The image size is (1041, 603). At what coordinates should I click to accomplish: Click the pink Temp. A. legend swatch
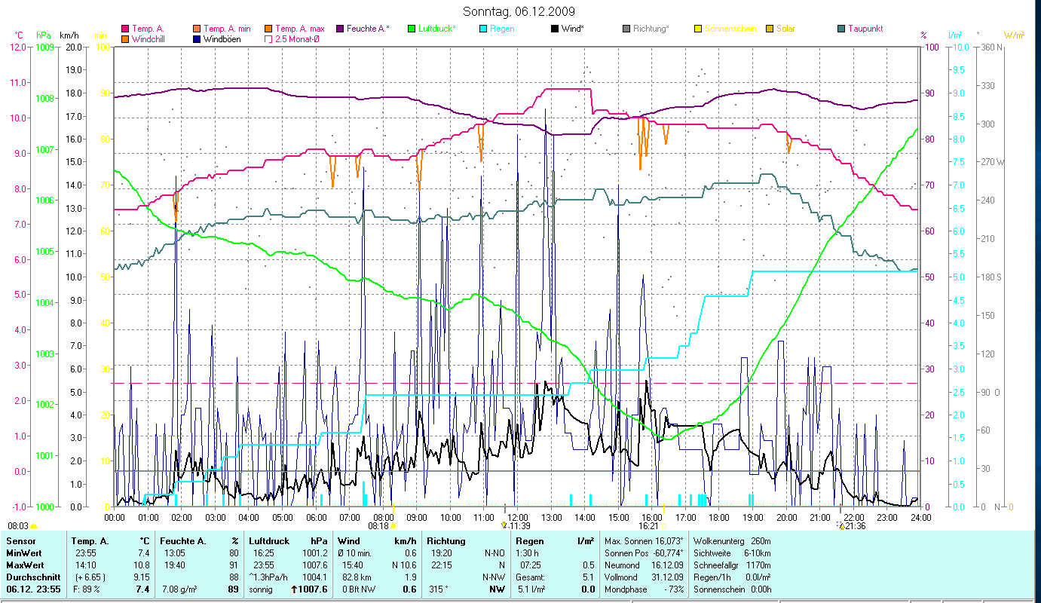[x=125, y=29]
